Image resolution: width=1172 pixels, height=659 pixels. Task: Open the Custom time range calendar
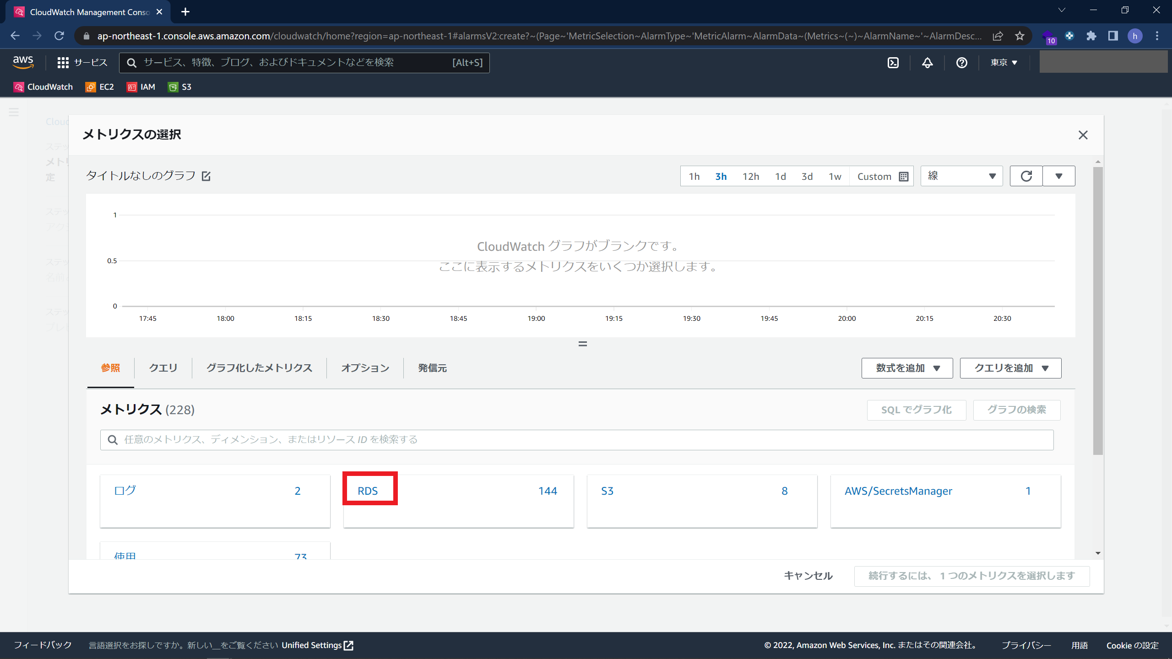pyautogui.click(x=882, y=176)
